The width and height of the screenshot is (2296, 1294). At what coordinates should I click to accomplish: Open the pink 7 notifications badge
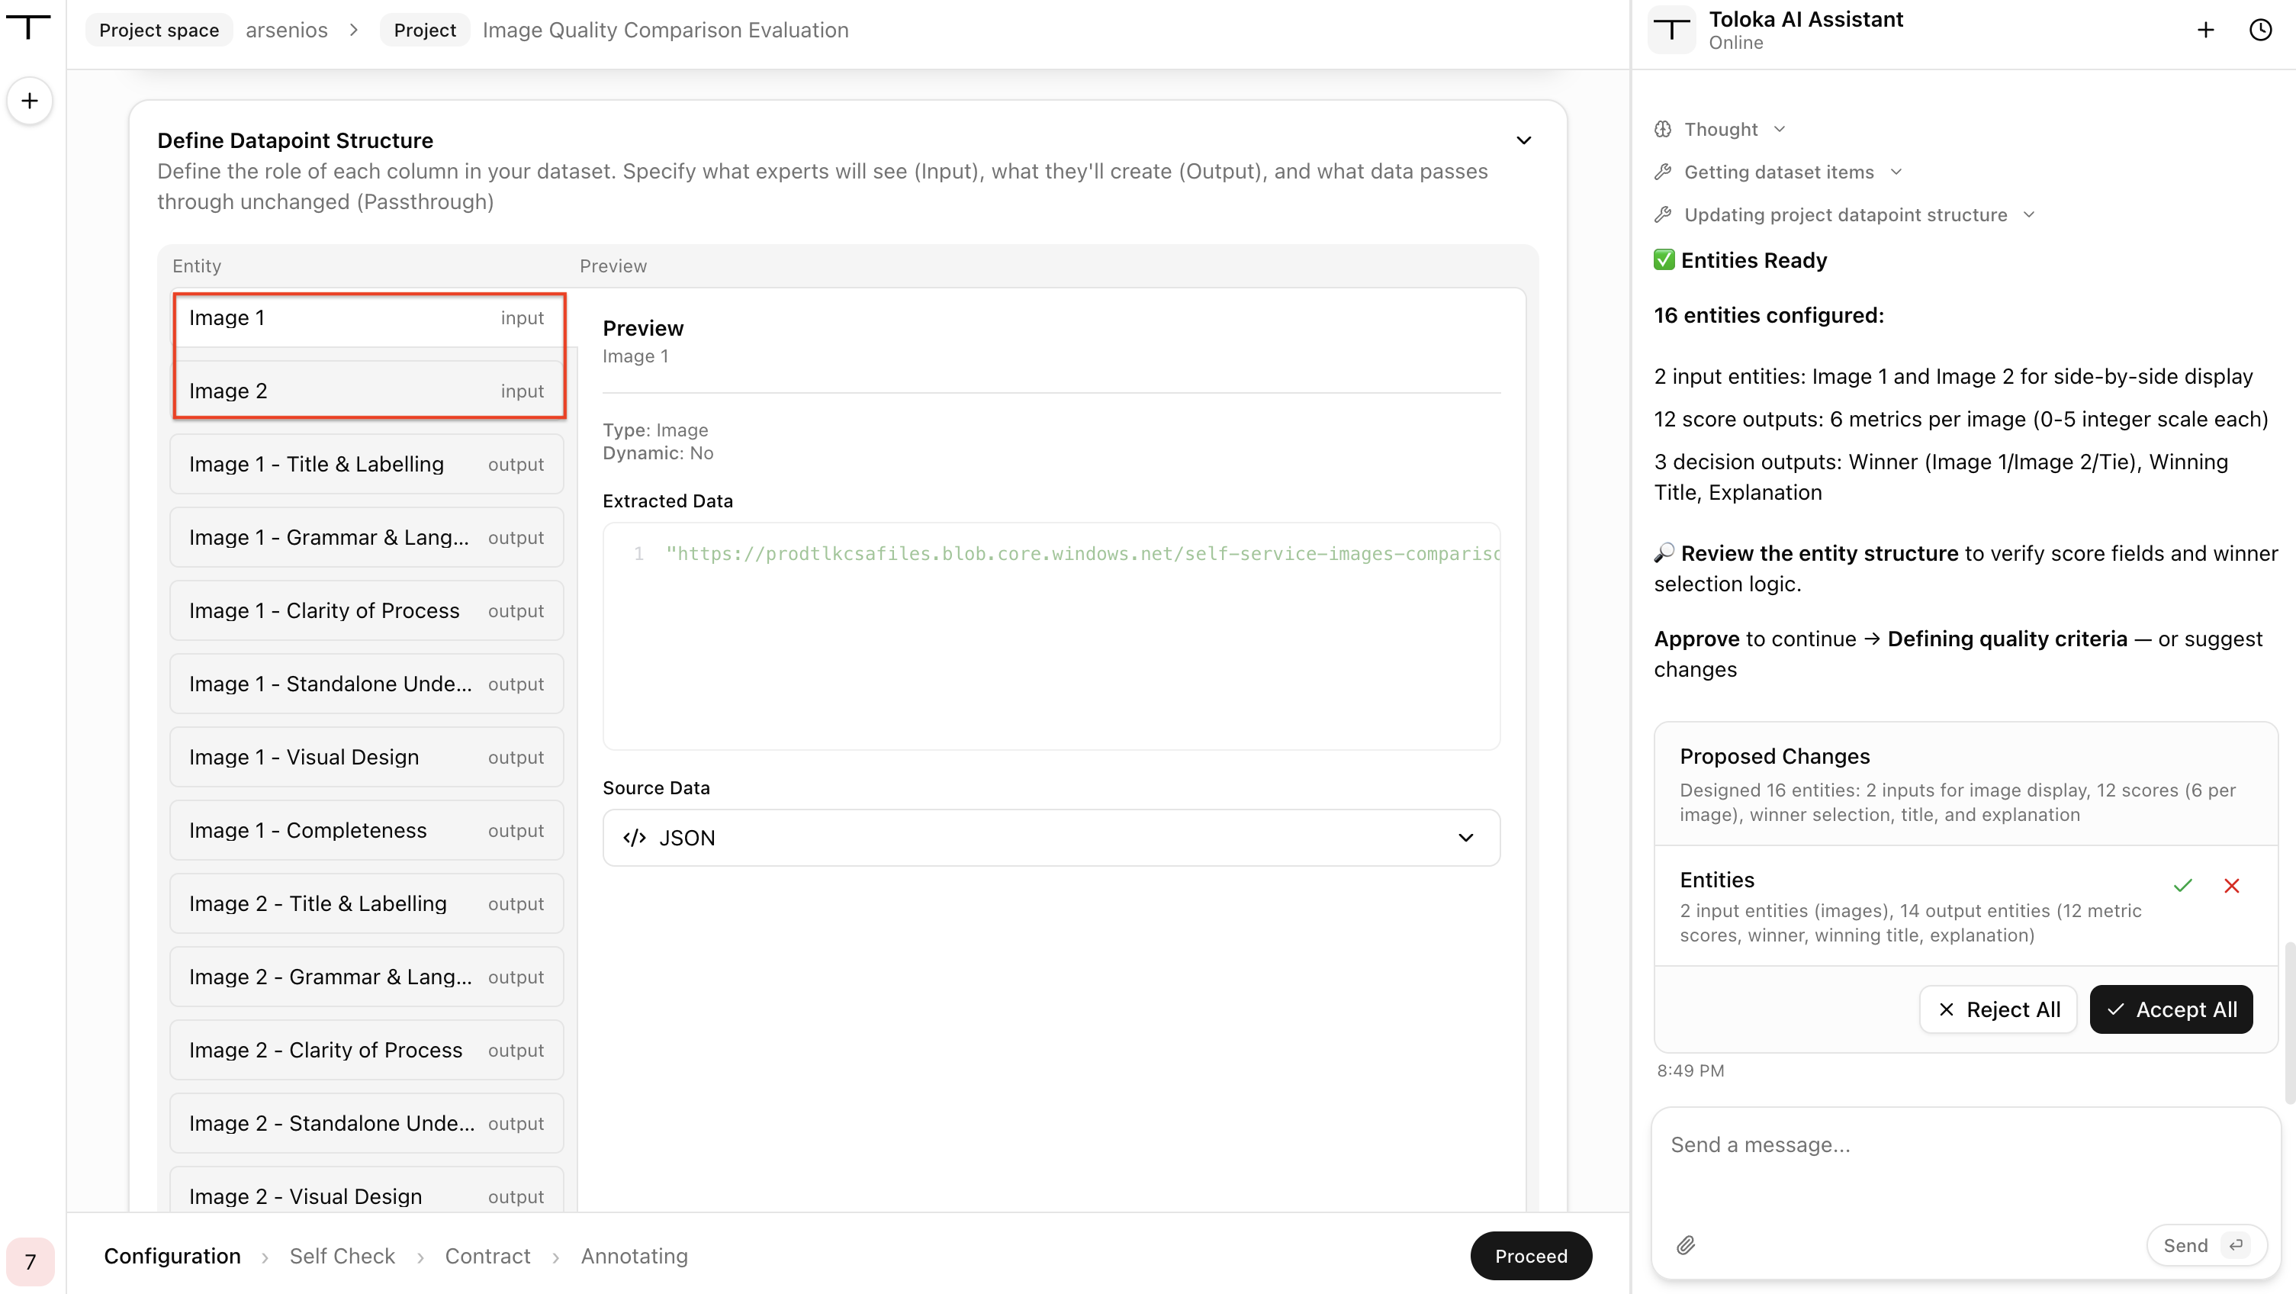[31, 1261]
